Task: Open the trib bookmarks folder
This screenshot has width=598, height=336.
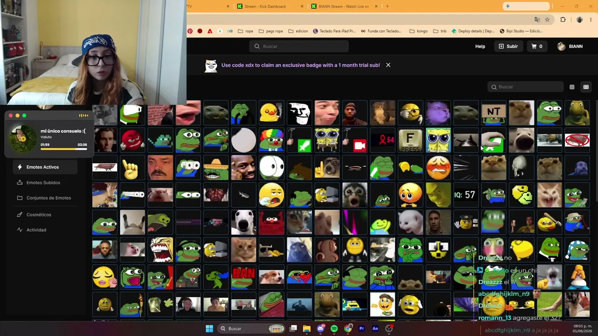Action: (440, 31)
